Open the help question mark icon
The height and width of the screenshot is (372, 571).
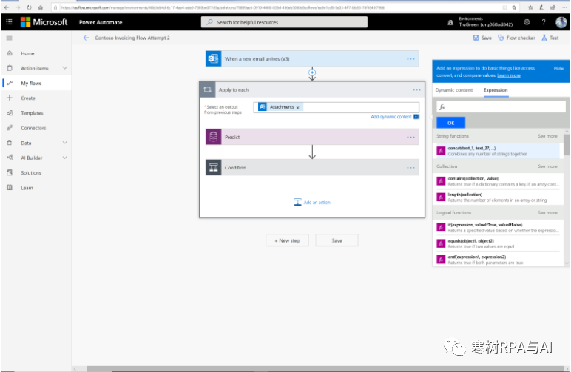[544, 22]
